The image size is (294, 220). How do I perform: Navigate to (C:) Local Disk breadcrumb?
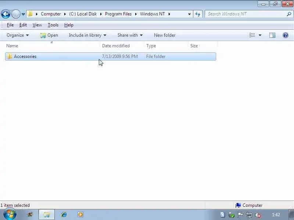[83, 14]
